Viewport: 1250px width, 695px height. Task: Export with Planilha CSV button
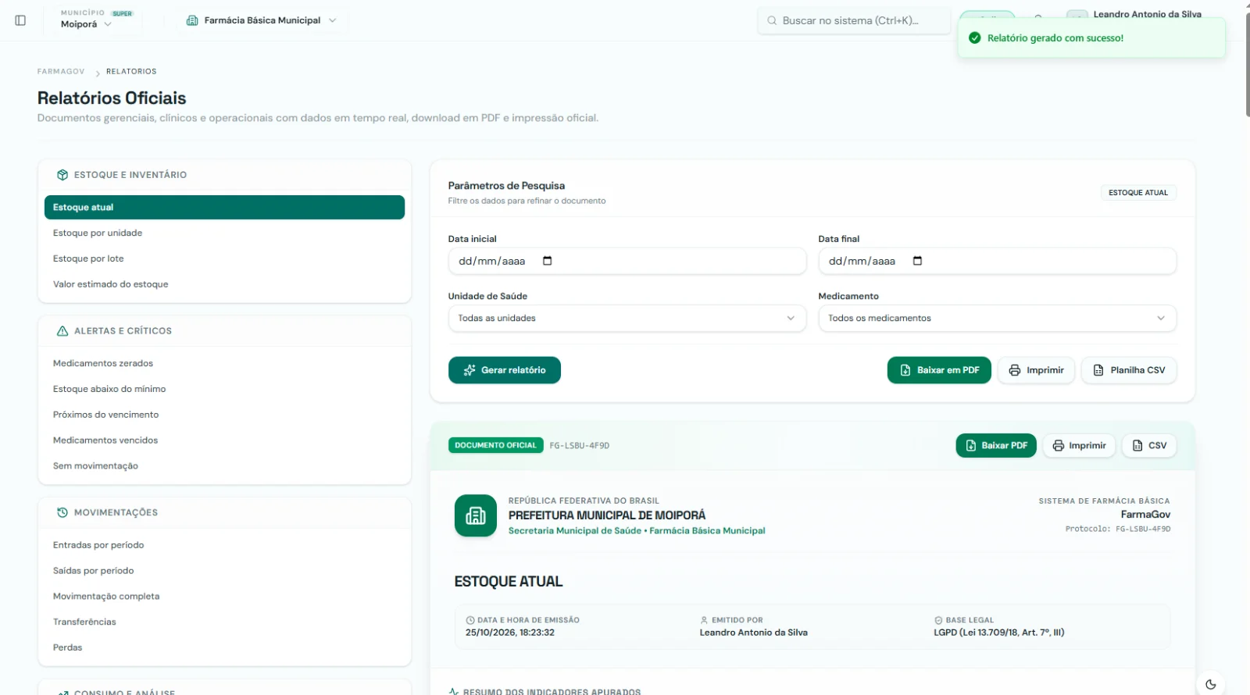[1129, 370]
